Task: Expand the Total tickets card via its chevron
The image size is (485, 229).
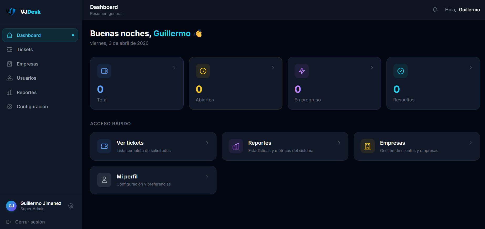Action: tap(174, 67)
